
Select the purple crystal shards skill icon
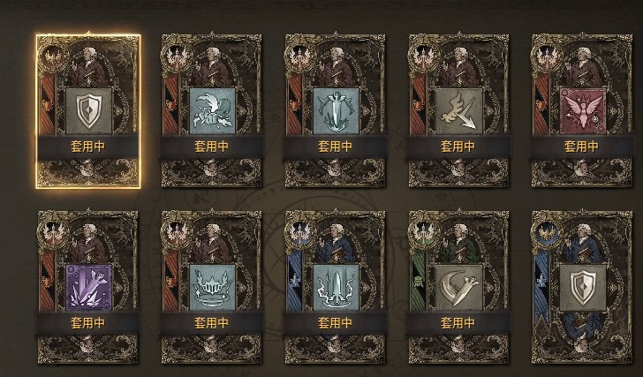[x=89, y=287]
